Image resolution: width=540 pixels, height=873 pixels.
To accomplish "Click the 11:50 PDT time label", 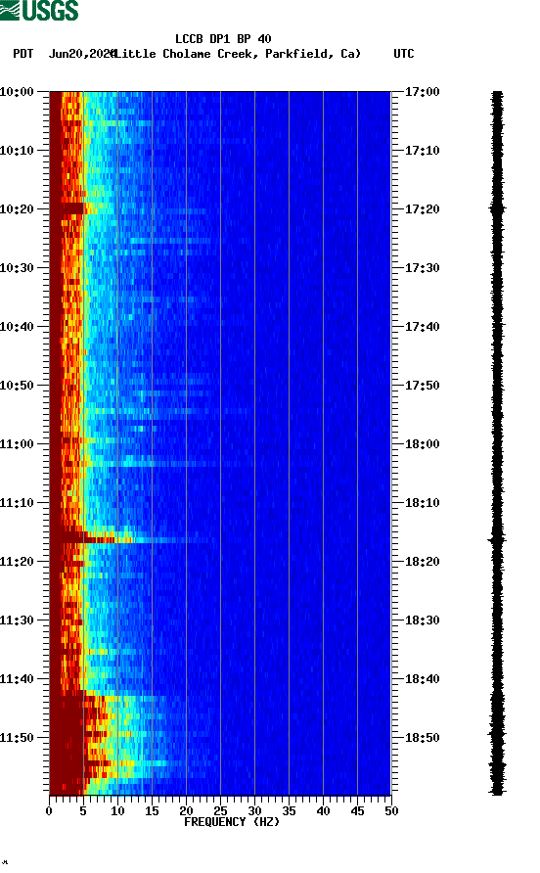I will [17, 738].
